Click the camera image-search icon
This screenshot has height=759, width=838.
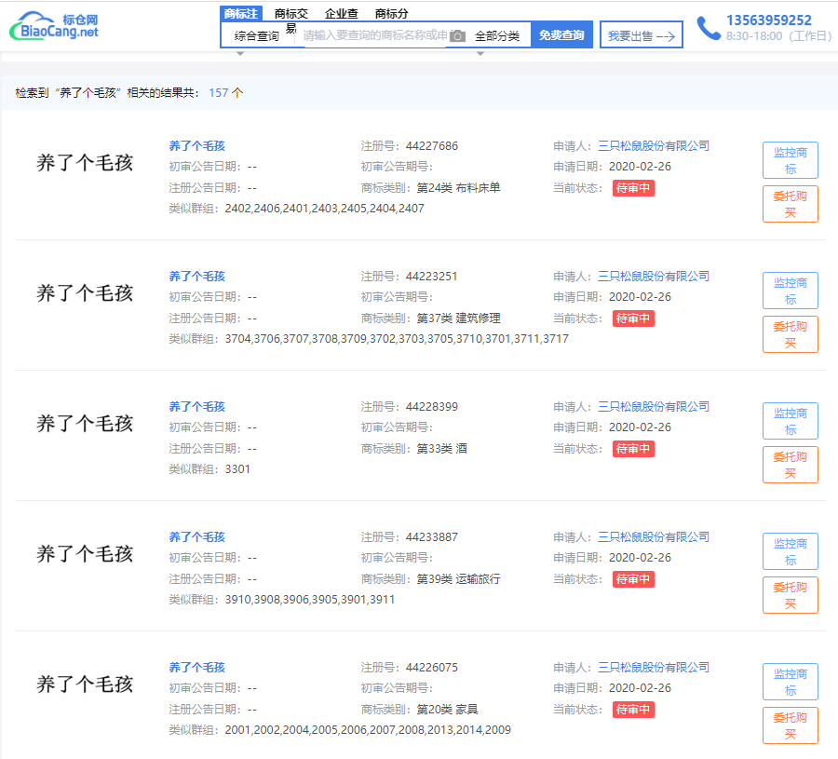pos(457,35)
